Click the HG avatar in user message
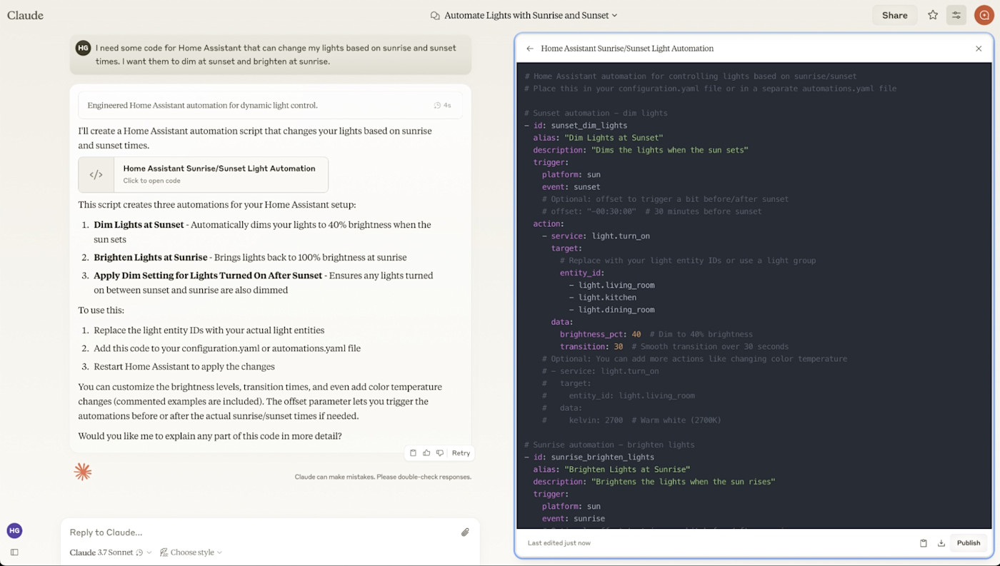The height and width of the screenshot is (566, 1000). pos(84,48)
